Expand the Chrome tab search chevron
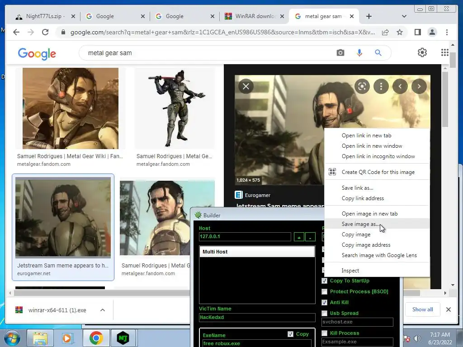 pyautogui.click(x=404, y=16)
